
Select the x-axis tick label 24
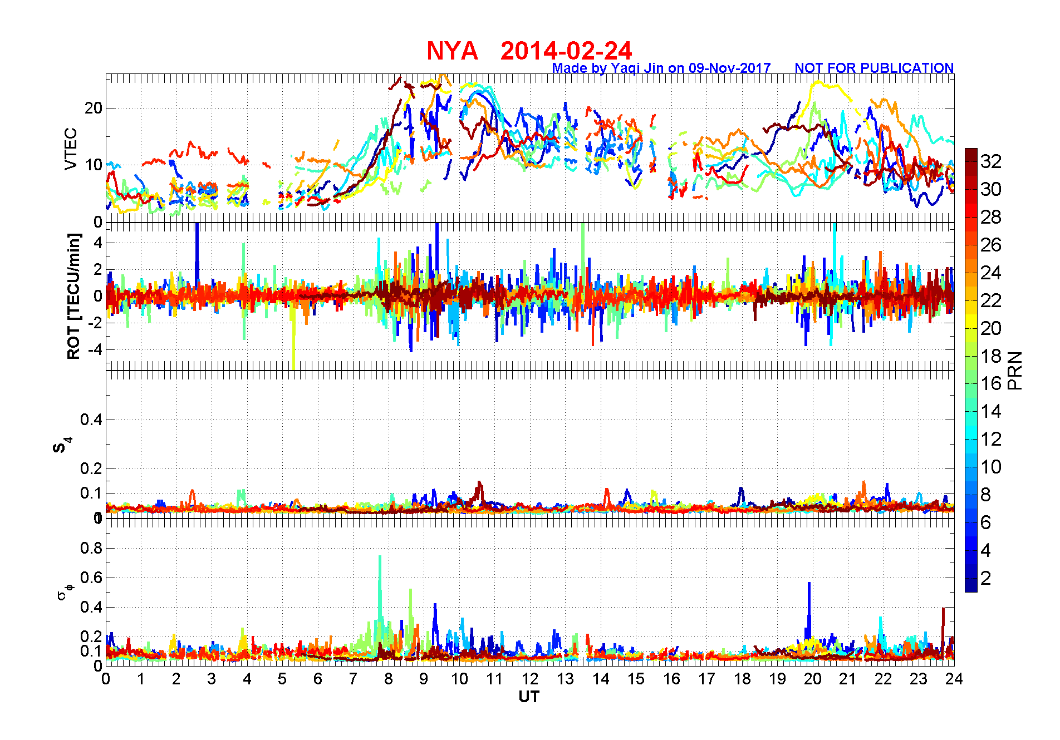(x=954, y=679)
